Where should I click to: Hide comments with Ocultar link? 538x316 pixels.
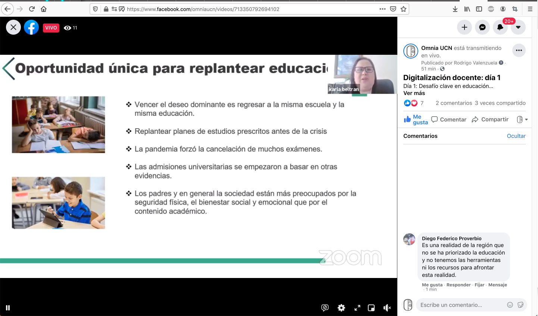pos(516,136)
